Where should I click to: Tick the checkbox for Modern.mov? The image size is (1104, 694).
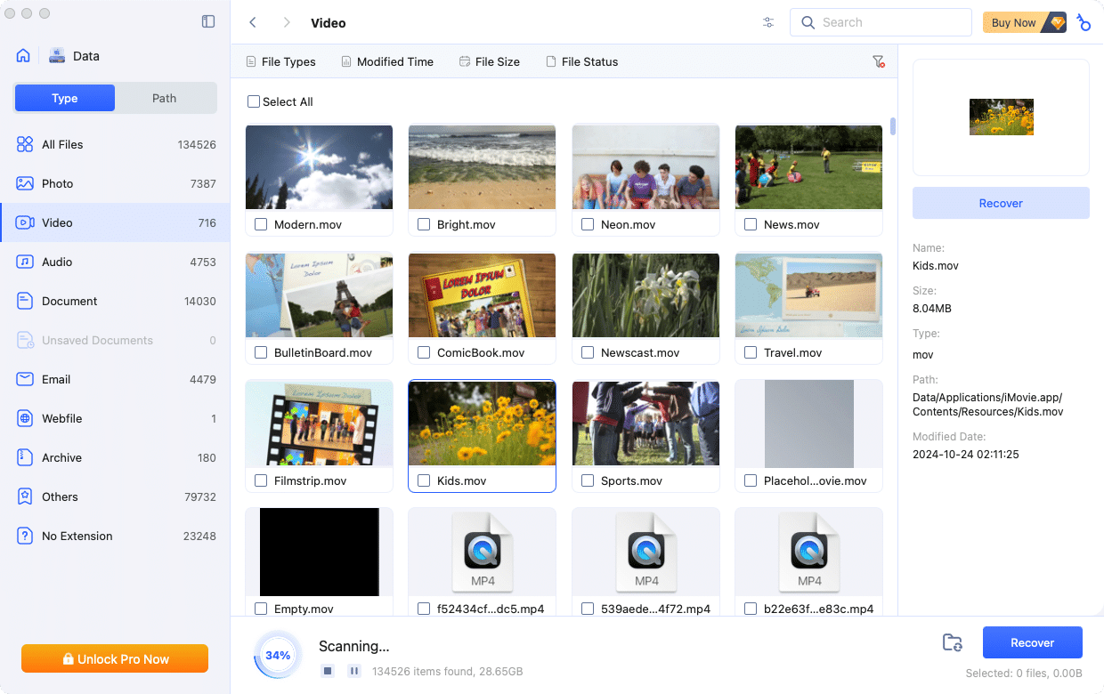coord(261,224)
